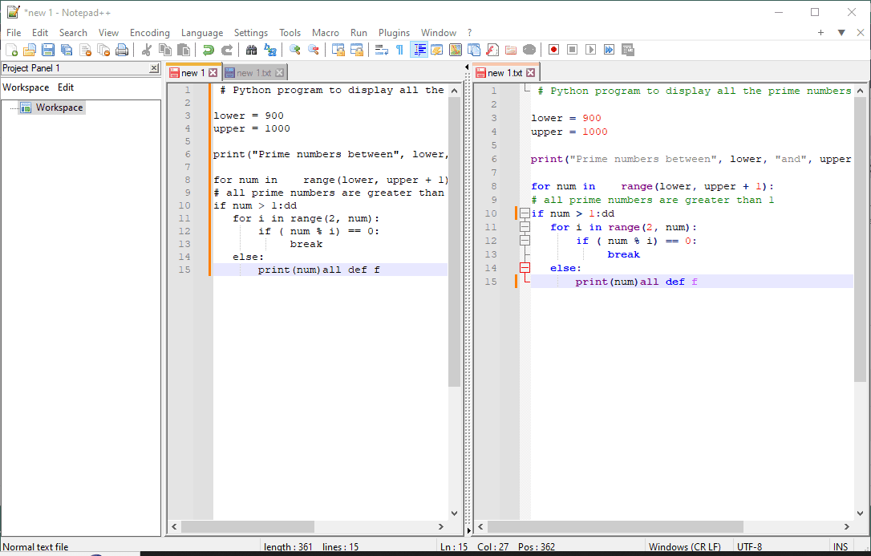This screenshot has width=871, height=556.
Task: Toggle the highlighted indent guide button
Action: (x=419, y=50)
